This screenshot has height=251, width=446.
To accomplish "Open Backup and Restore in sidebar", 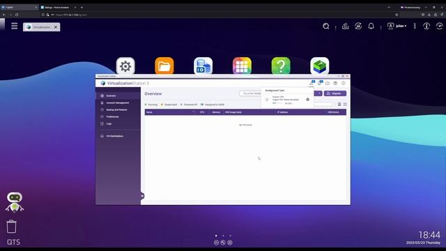I will (118, 109).
